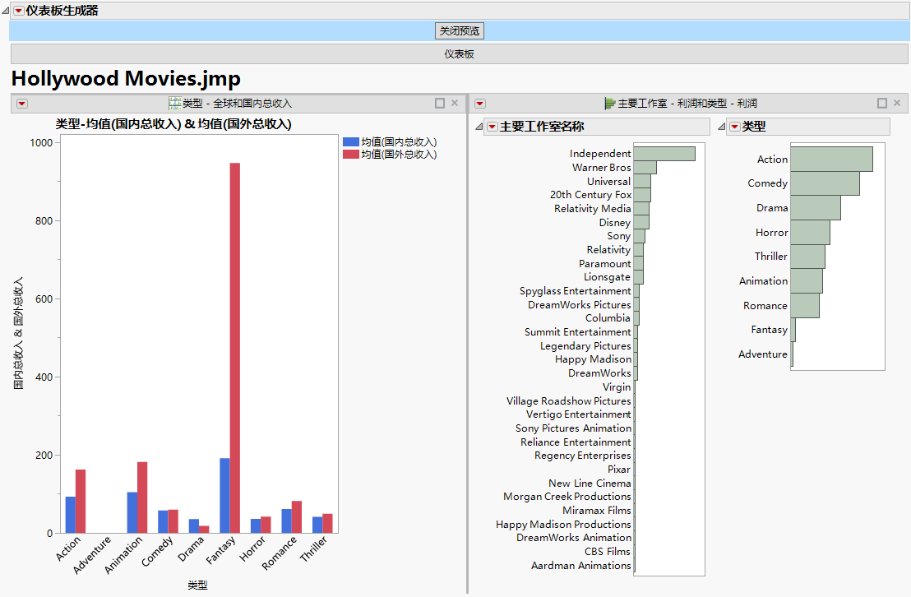Image resolution: width=911 pixels, height=597 pixels.
Task: Click the green table icon in left panel title
Action: tap(173, 103)
